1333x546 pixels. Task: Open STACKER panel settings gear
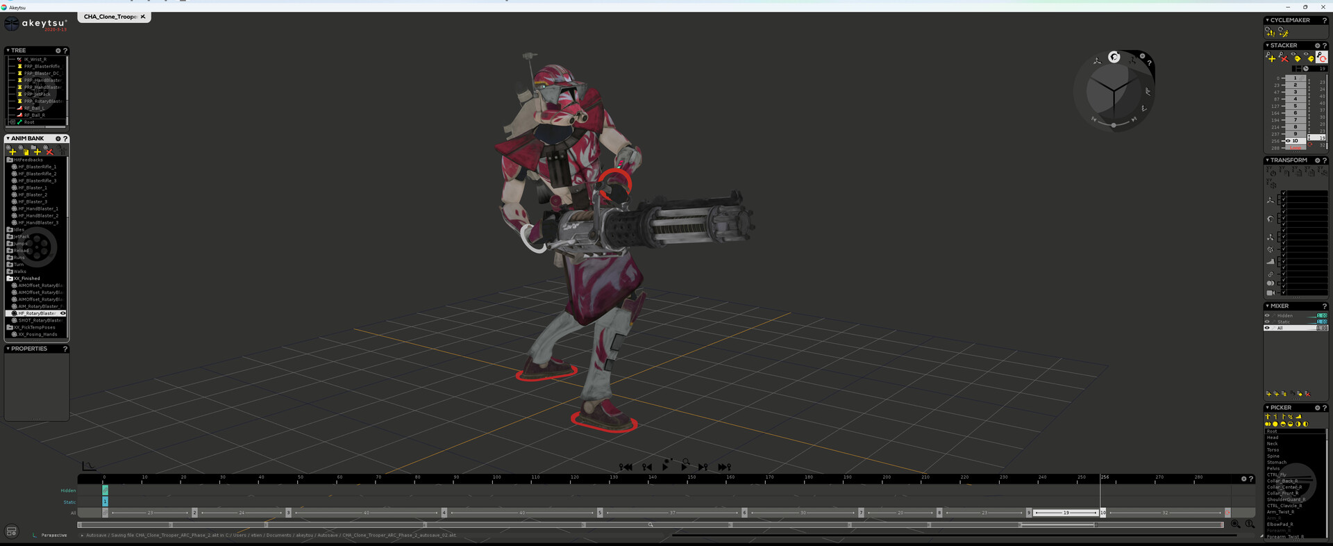[1317, 46]
